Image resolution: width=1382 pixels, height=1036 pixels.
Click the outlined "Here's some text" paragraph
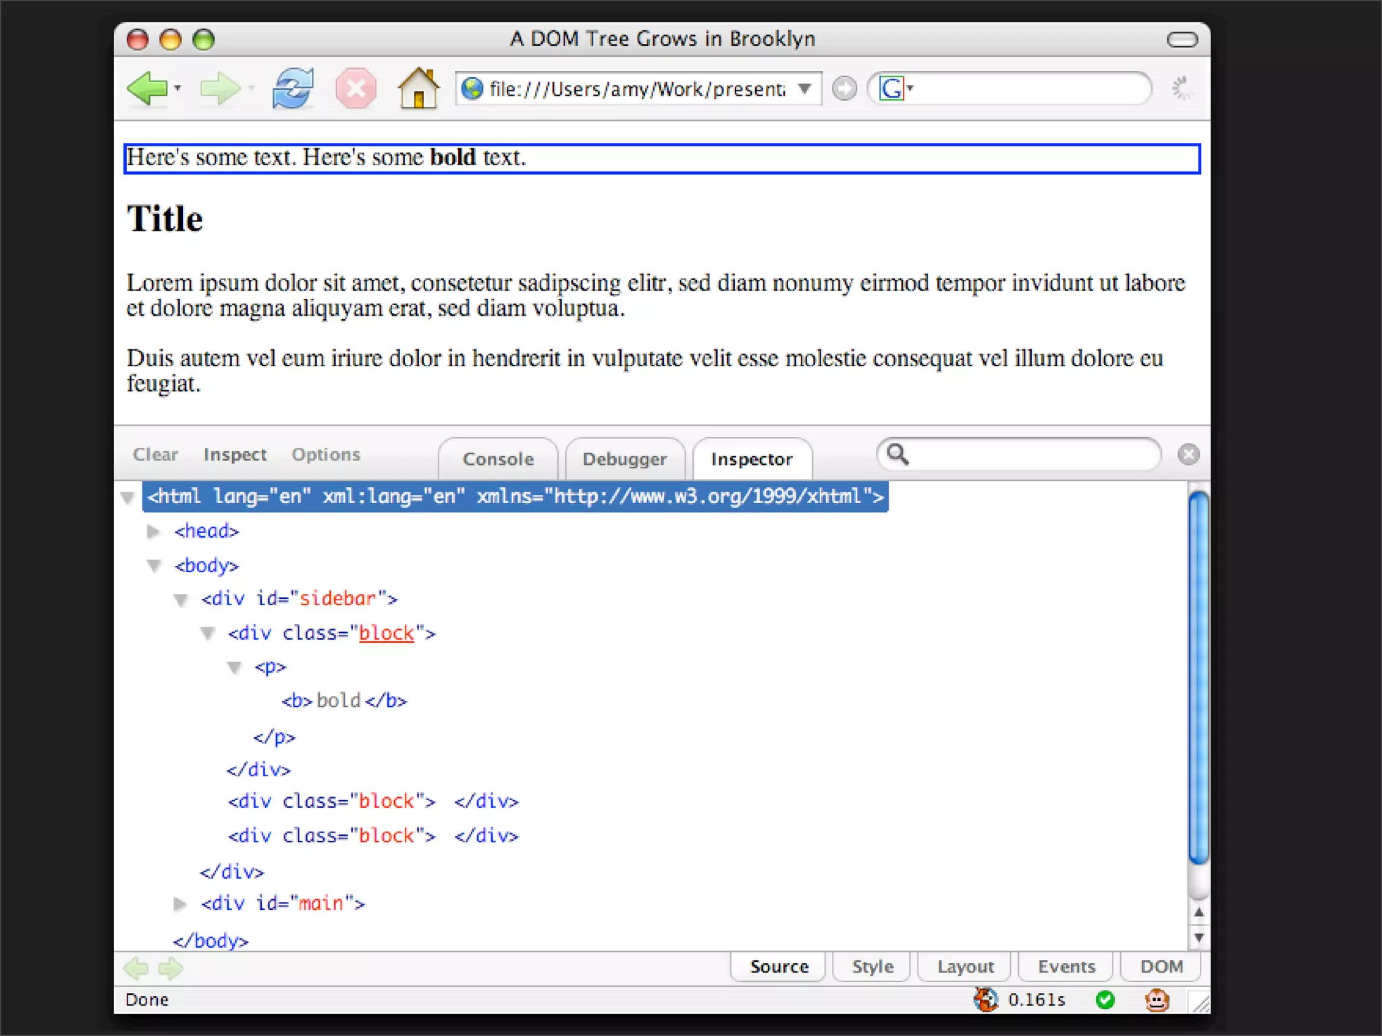(x=662, y=159)
